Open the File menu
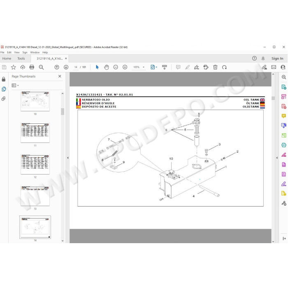The image size is (288, 288). pos(2,52)
